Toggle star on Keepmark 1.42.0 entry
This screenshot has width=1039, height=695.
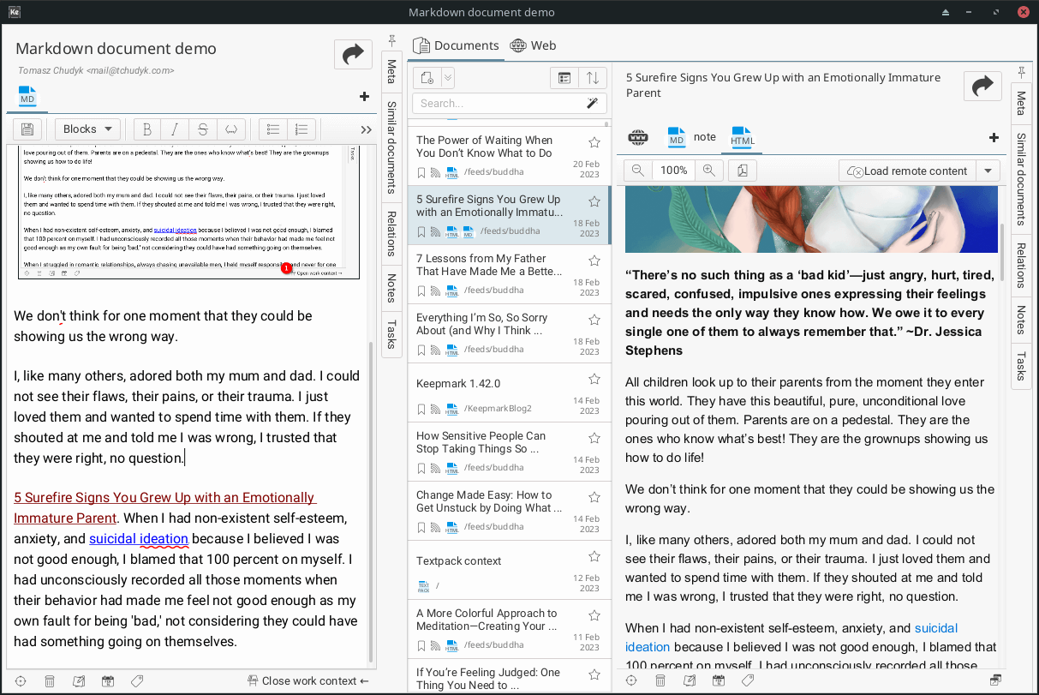594,379
